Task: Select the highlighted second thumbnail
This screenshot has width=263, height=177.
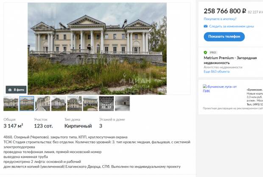Action: click(27, 104)
